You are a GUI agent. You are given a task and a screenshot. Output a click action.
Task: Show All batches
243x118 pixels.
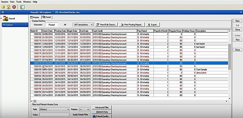(65, 25)
